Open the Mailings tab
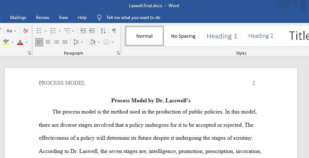This screenshot has height=158, width=309. click(18, 18)
